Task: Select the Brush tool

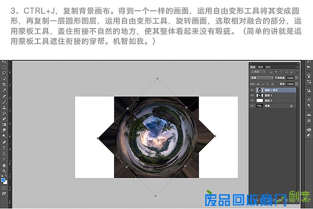Action: 4,102
